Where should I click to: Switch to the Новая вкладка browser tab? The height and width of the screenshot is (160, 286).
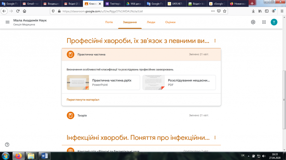[x=238, y=4]
